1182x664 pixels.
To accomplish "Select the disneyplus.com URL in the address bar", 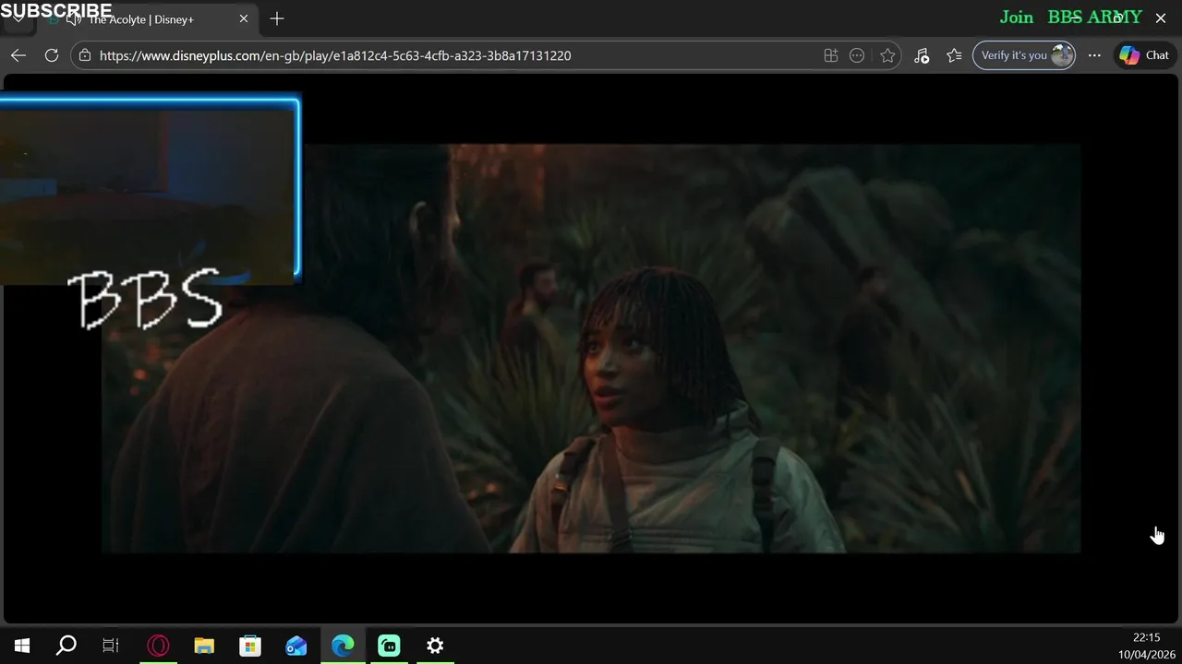I will [335, 55].
